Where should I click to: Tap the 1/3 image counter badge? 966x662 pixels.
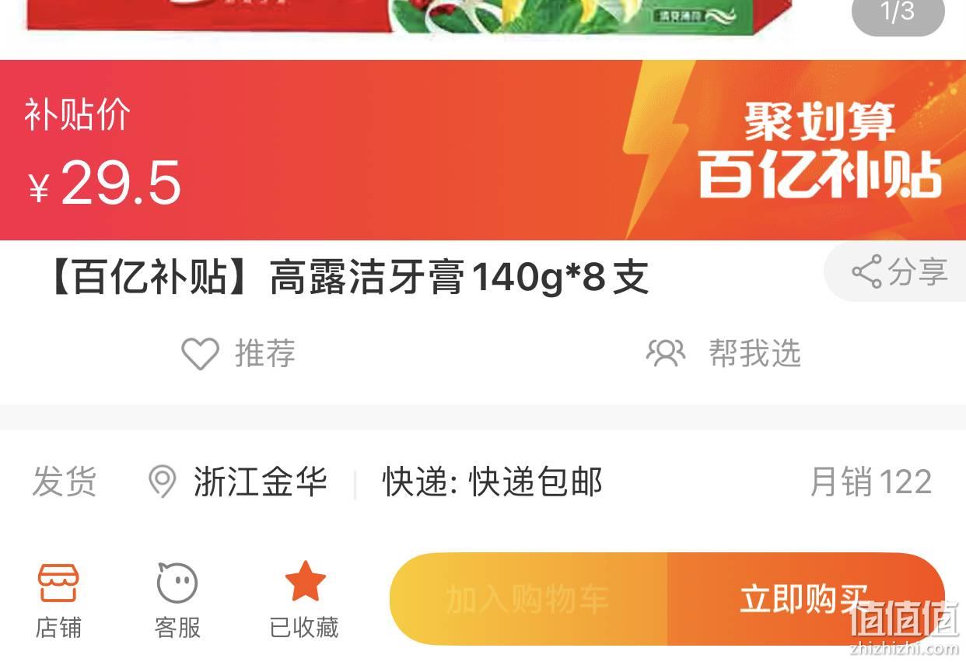point(898,12)
